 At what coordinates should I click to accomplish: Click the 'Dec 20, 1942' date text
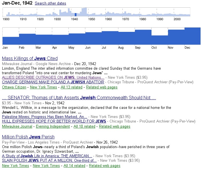(x=85, y=64)
